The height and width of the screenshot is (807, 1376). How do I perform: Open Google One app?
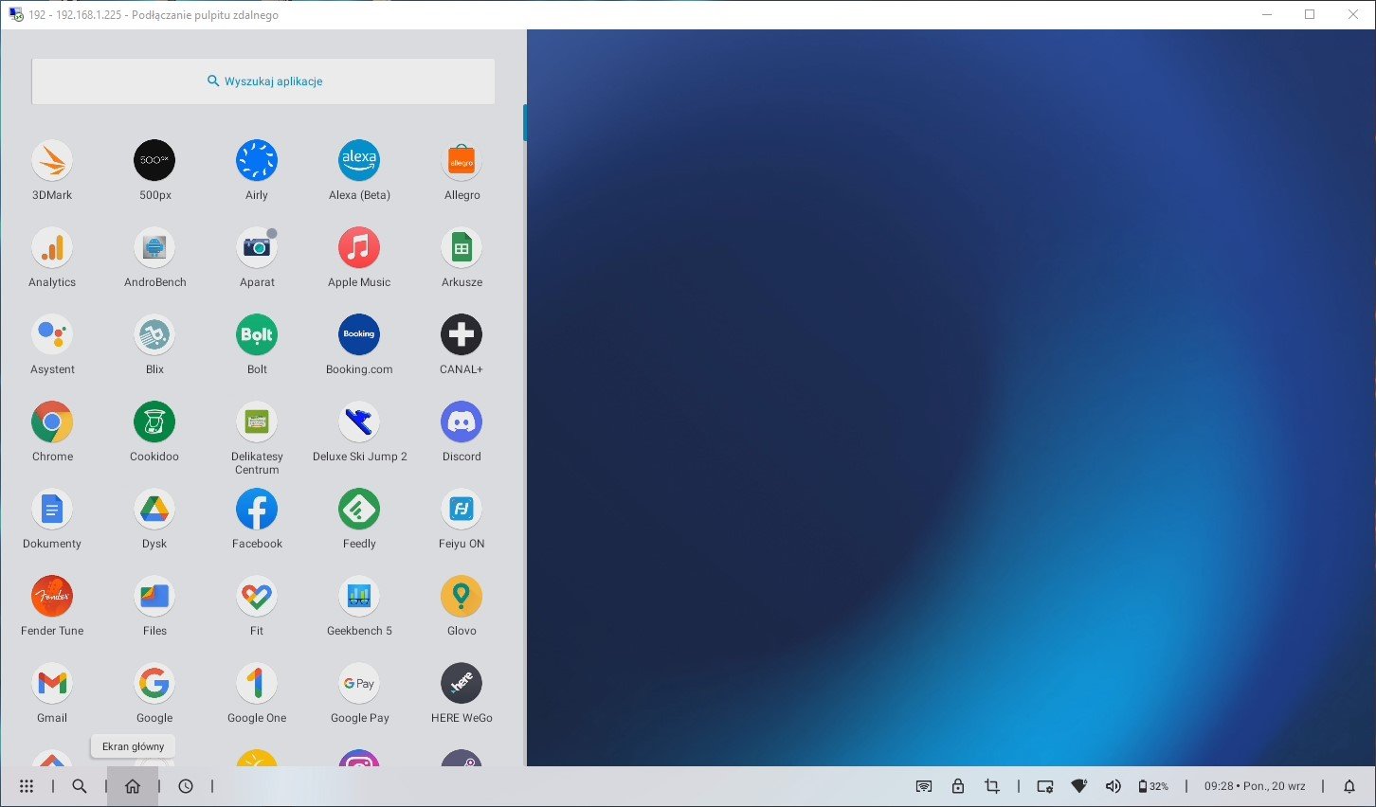(x=257, y=683)
